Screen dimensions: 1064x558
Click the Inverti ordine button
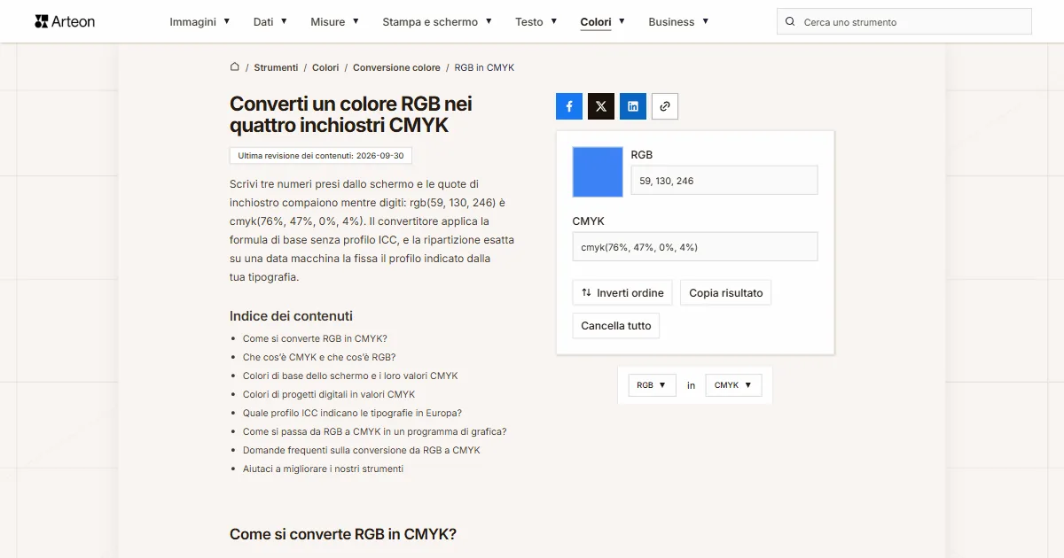[x=622, y=293]
